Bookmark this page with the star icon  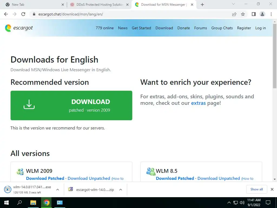point(243,14)
